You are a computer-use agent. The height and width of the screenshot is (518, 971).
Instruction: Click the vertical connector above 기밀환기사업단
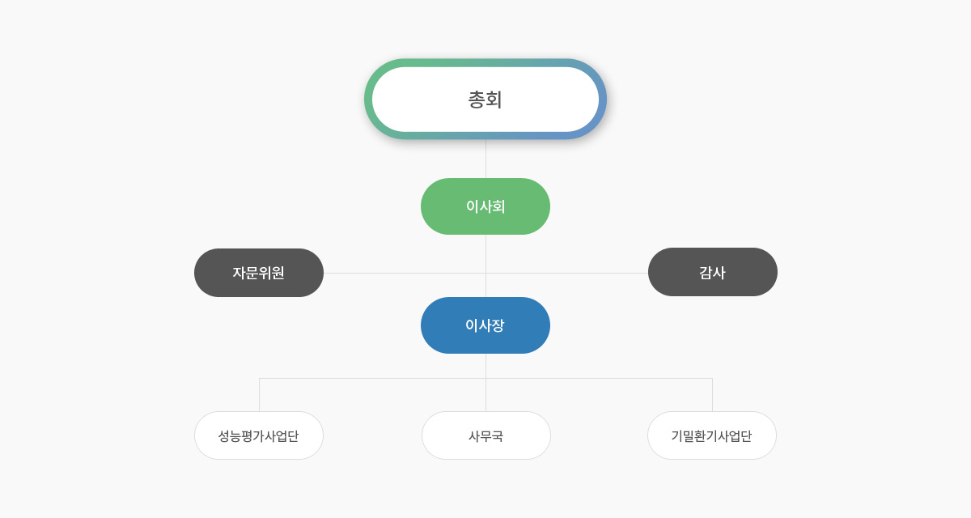pyautogui.click(x=712, y=395)
